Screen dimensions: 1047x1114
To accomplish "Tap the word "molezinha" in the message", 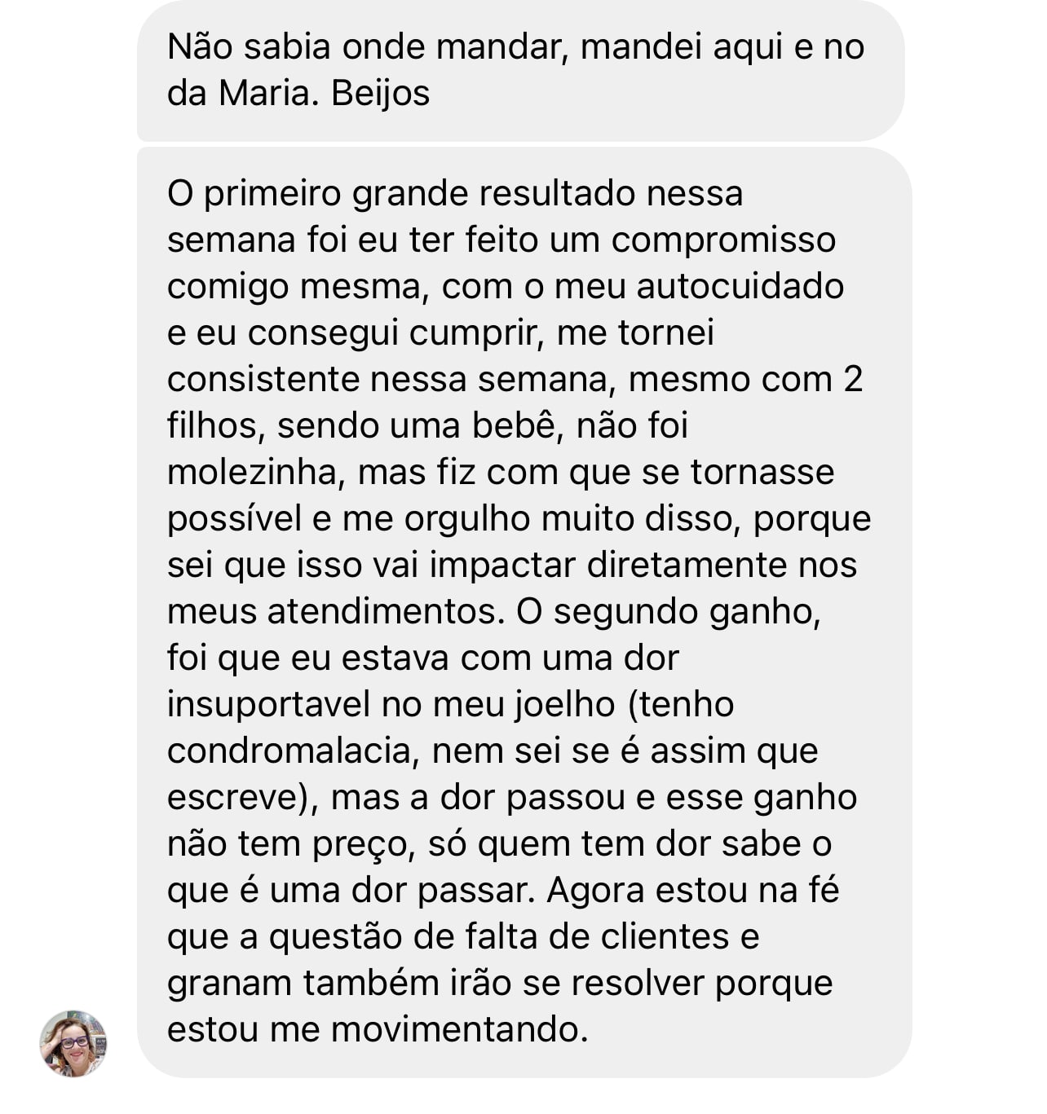I will pyautogui.click(x=252, y=473).
